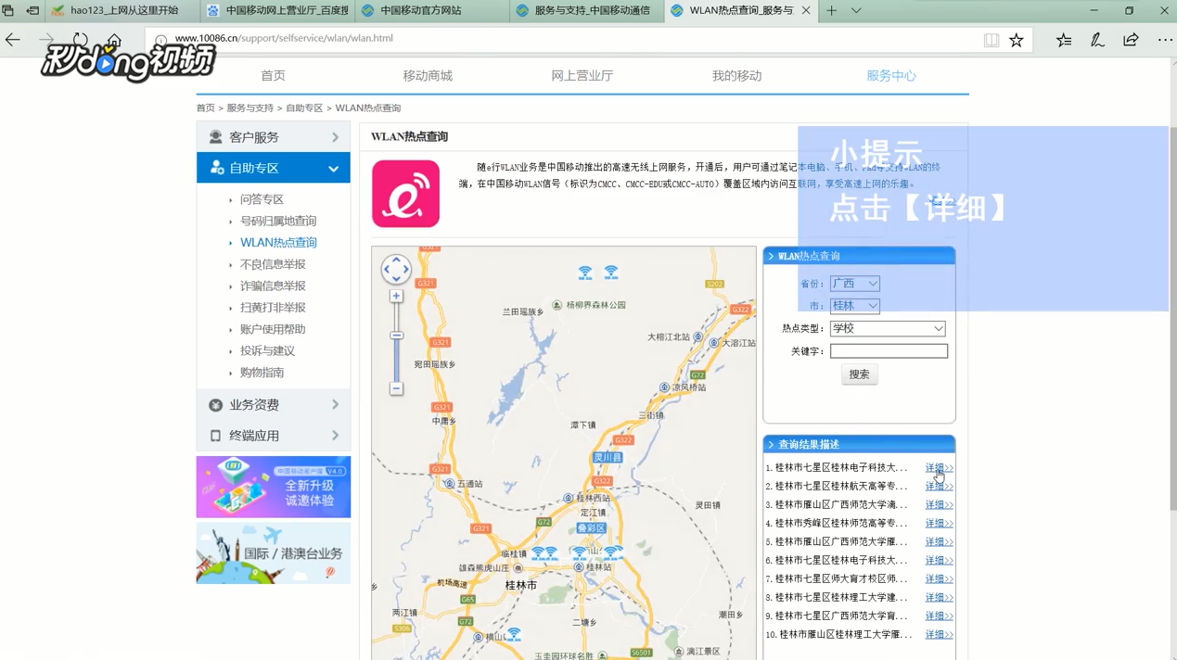The width and height of the screenshot is (1177, 660).
Task: Click the browser forward arrow
Action: (46, 40)
